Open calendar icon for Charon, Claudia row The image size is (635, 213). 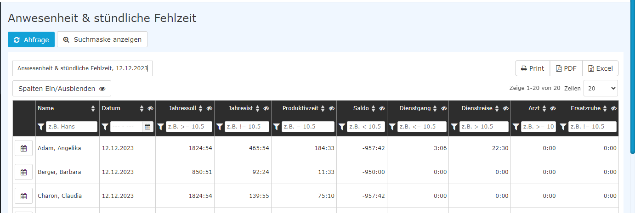point(24,196)
